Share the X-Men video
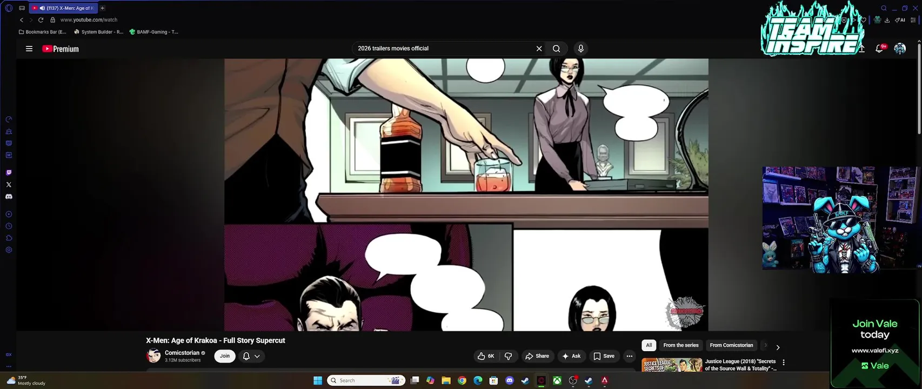The width and height of the screenshot is (922, 389). point(537,356)
